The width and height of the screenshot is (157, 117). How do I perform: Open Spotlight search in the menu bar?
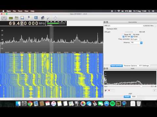[149, 11]
